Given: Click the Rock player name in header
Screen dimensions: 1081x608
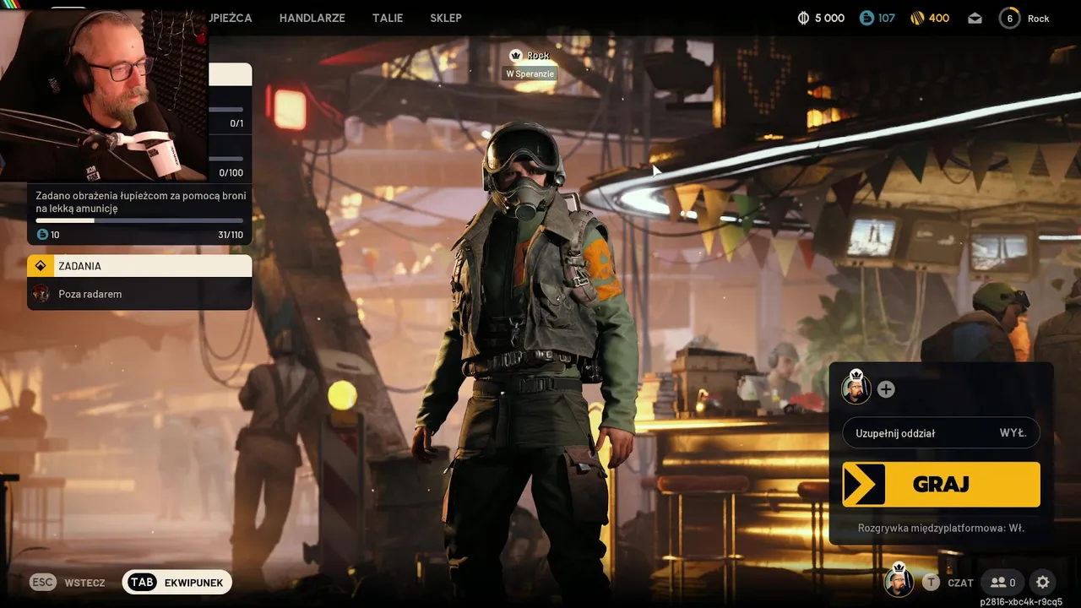Looking at the screenshot, I should coord(1038,19).
